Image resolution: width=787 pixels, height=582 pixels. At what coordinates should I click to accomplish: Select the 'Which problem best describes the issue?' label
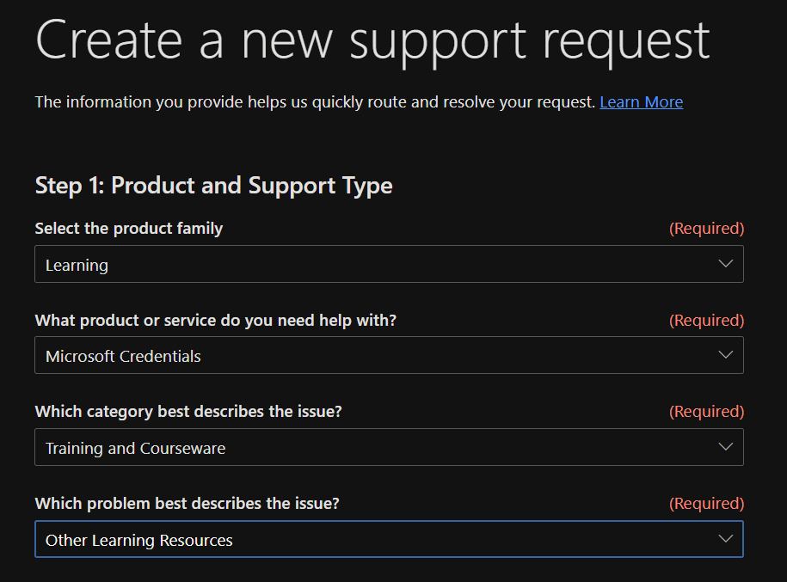tap(188, 503)
